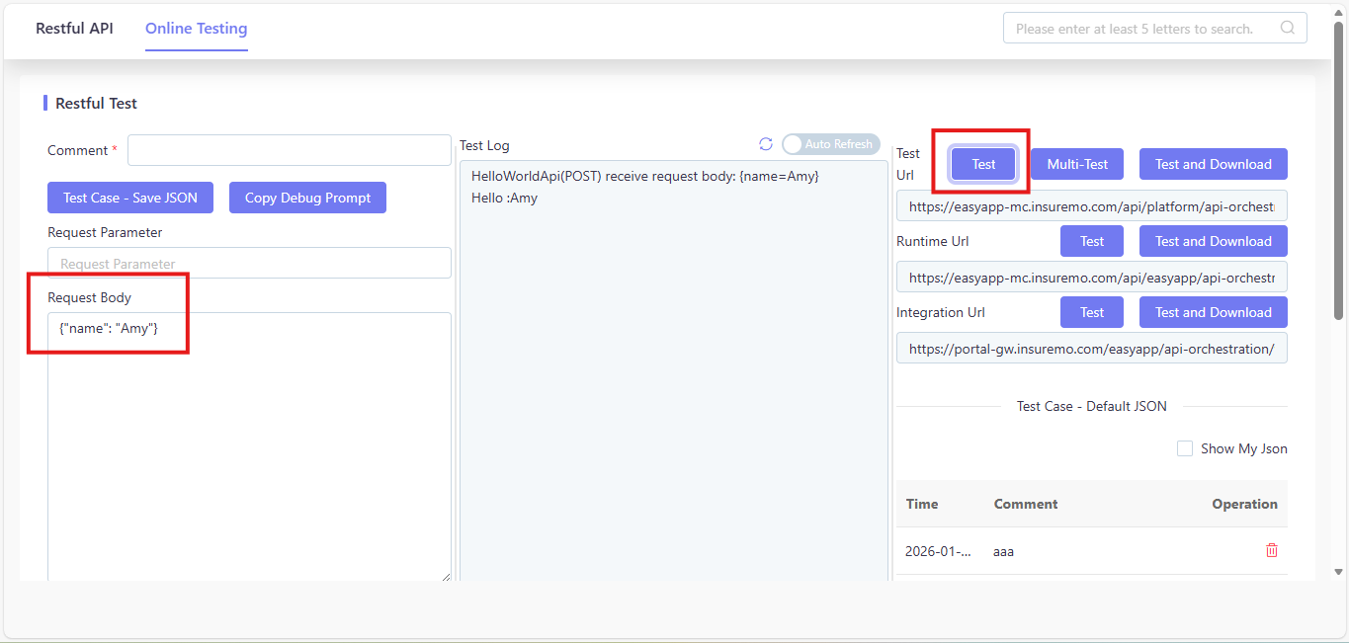Click the Time column header
Screen dimensions: 1349x643
(x=922, y=504)
